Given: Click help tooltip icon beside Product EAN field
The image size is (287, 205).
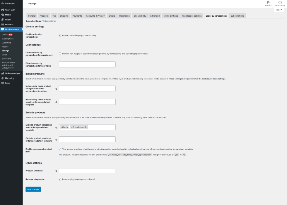Looking at the screenshot, I should pyautogui.click(x=56, y=171).
